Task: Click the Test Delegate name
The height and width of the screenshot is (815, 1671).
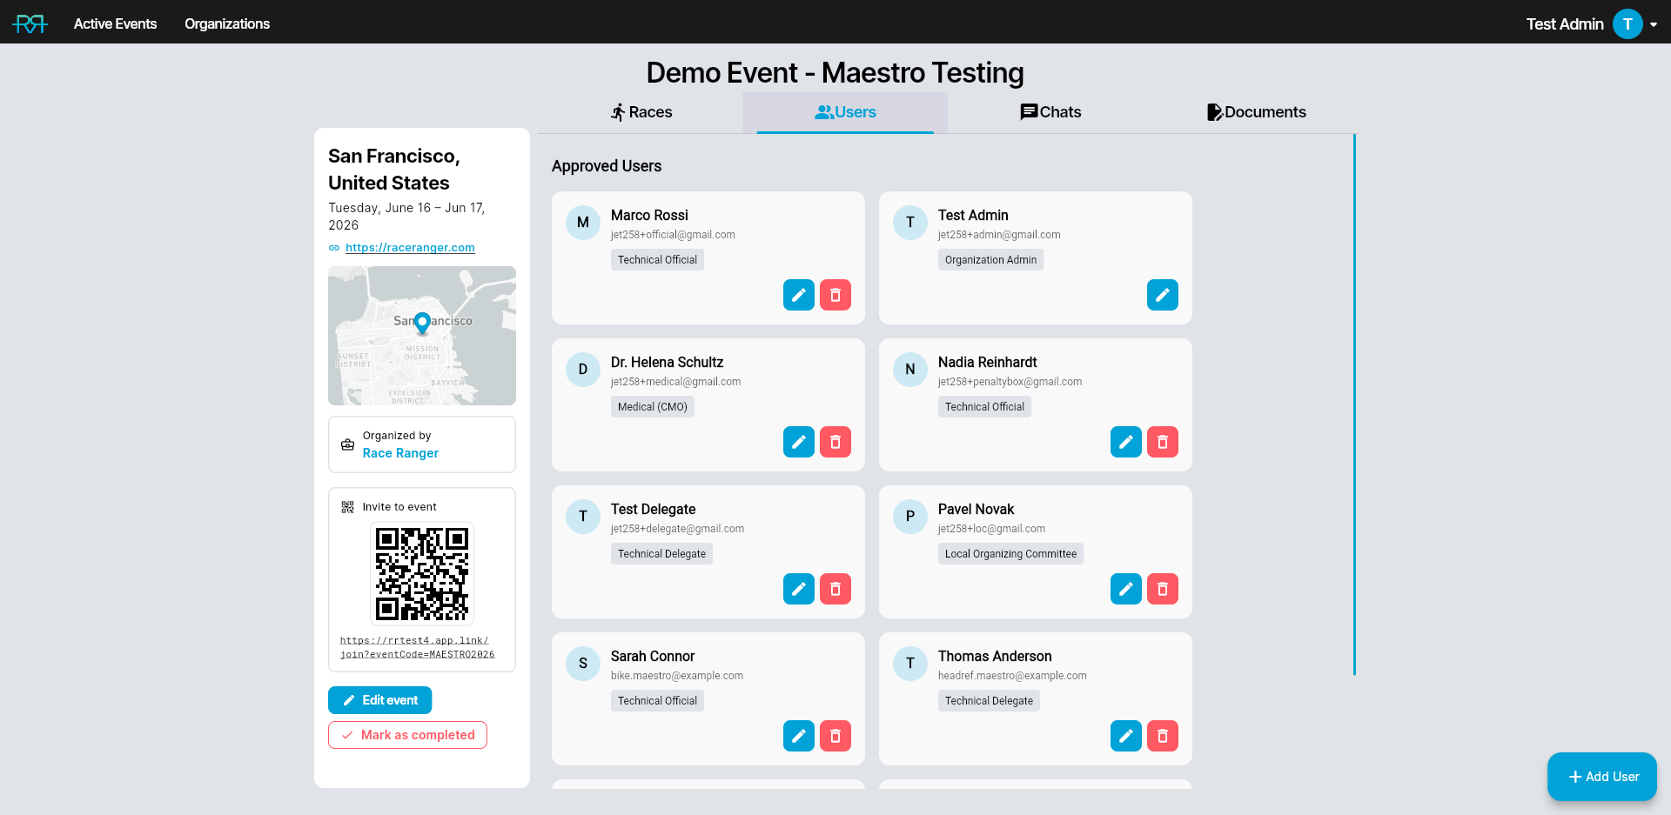Action: coord(653,510)
